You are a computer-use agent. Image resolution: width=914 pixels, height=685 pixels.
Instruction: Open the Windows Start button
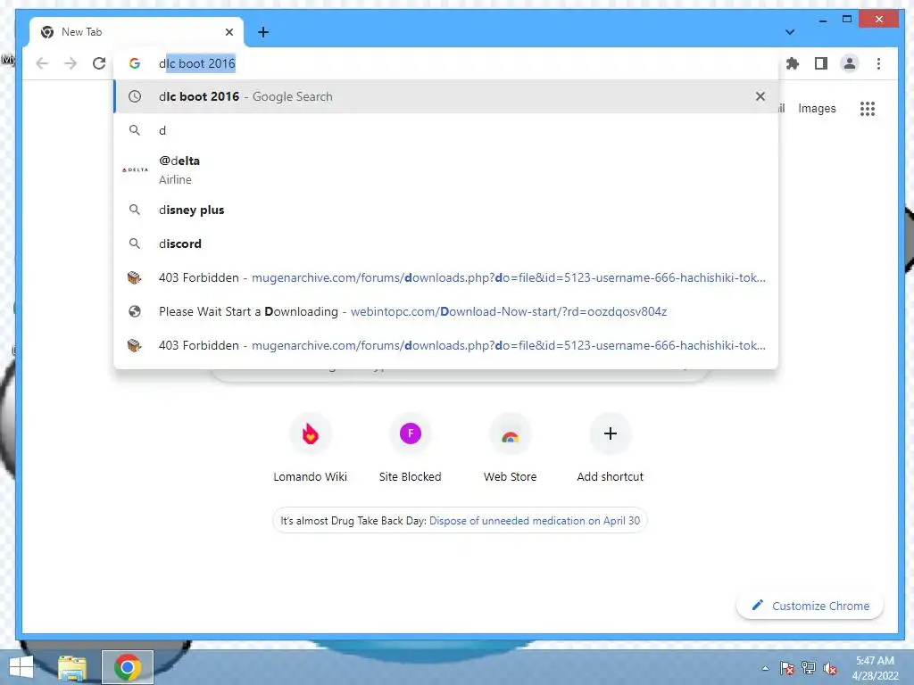click(x=21, y=667)
